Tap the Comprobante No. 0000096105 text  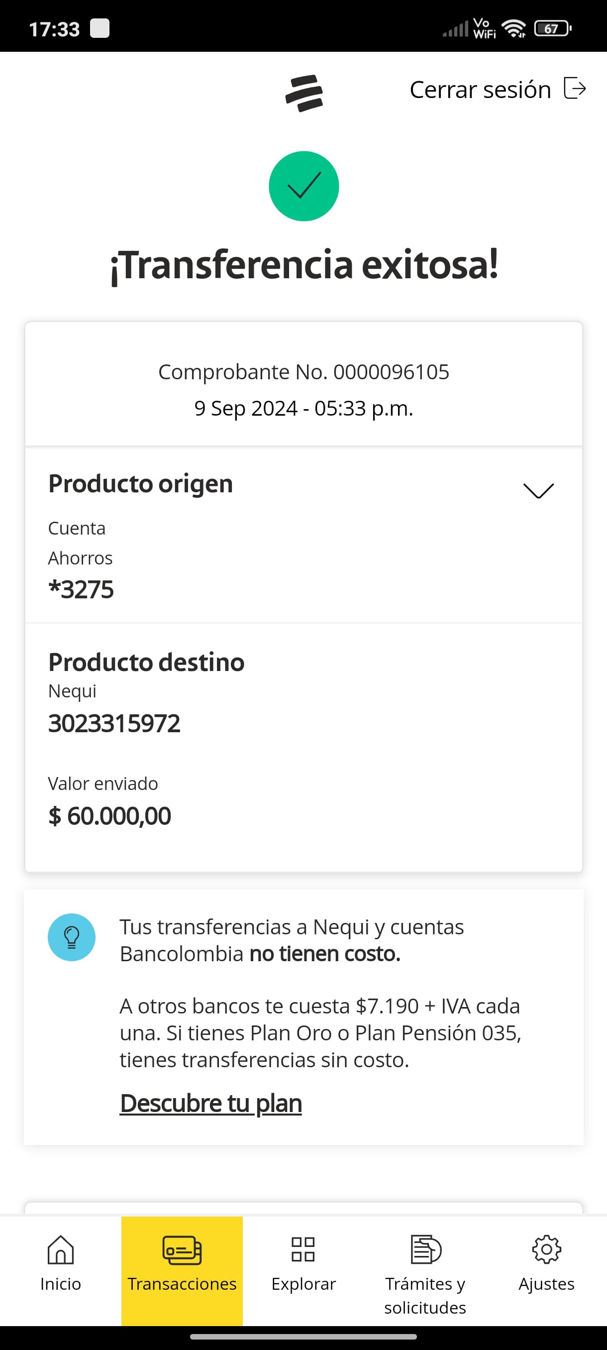click(304, 372)
